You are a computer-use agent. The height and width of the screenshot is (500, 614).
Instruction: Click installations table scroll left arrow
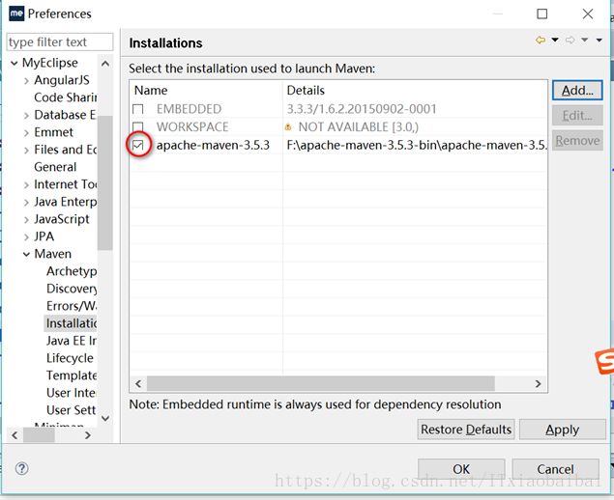(x=138, y=384)
